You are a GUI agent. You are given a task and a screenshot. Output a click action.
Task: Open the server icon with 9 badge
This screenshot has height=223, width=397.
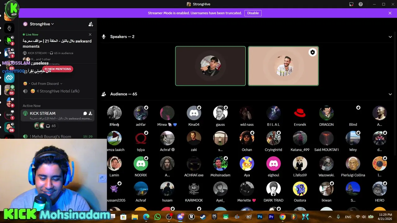pos(9,103)
